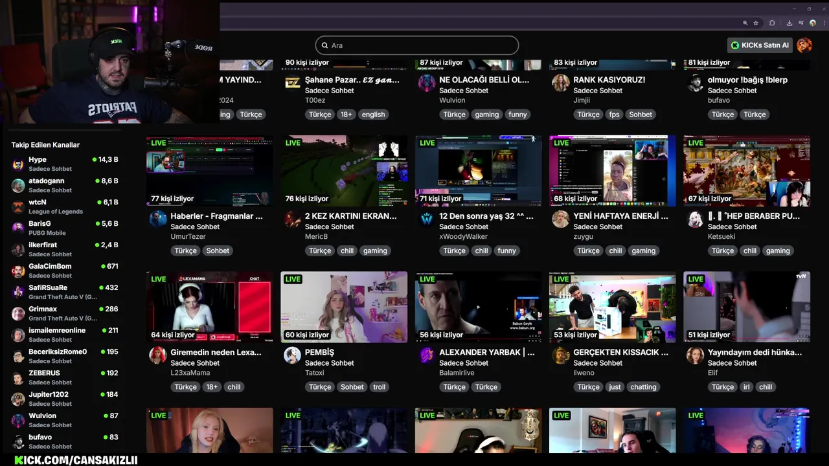The height and width of the screenshot is (466, 829).
Task: Open the 12 Den sonra yaş 32 title
Action: point(486,216)
